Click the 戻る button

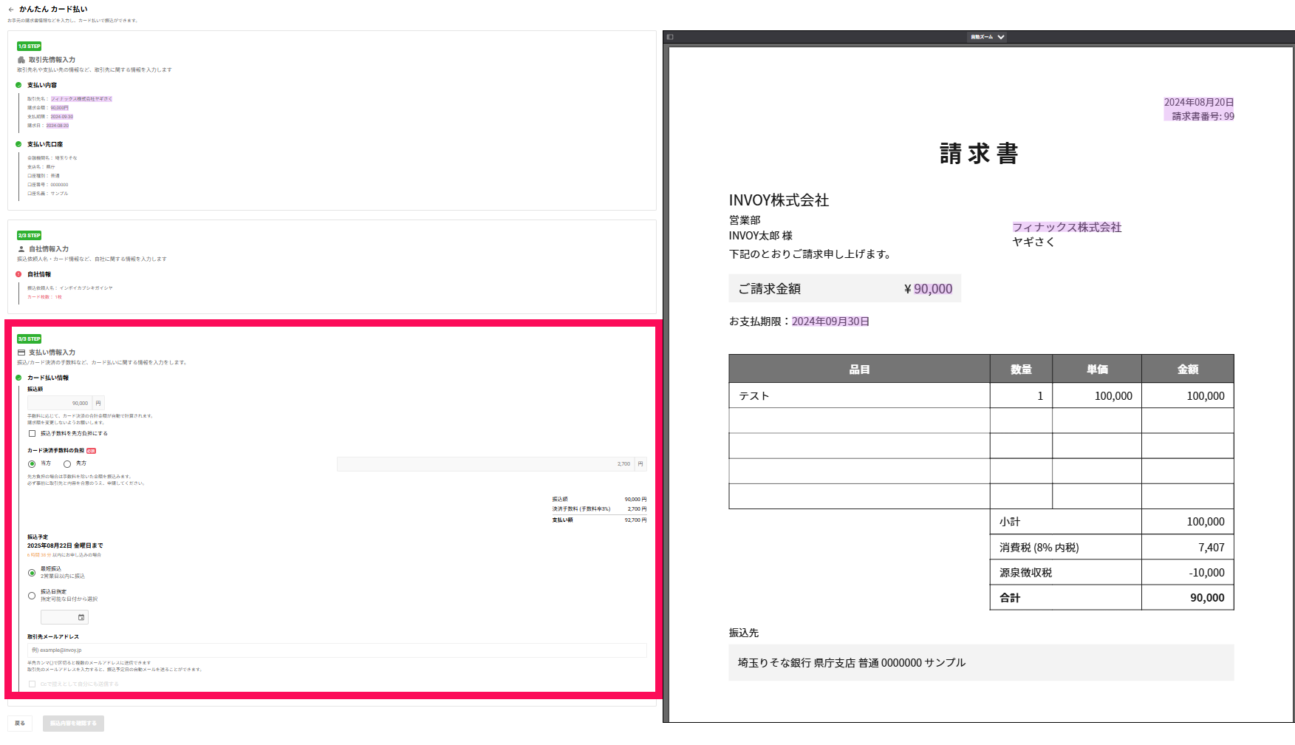click(20, 724)
